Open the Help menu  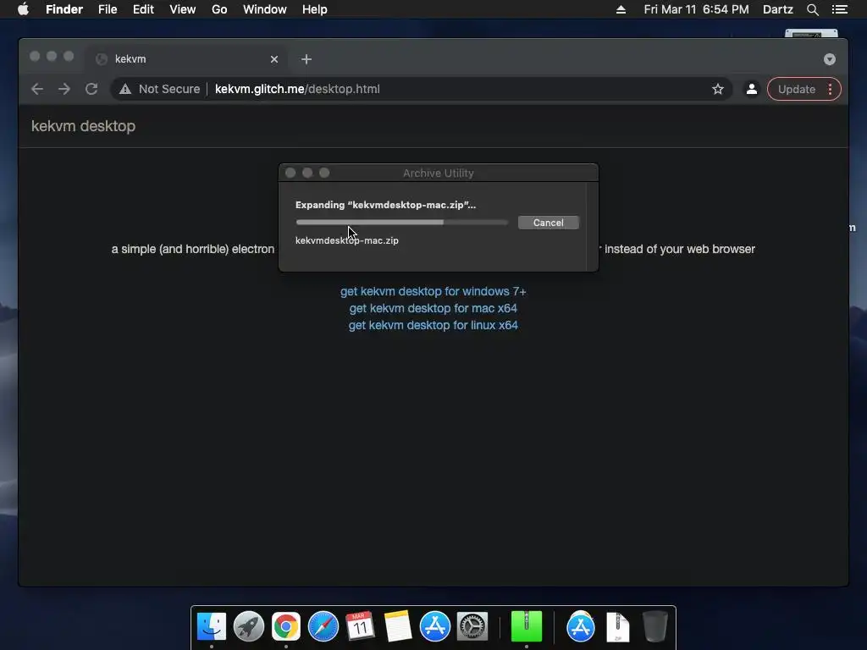click(x=314, y=9)
